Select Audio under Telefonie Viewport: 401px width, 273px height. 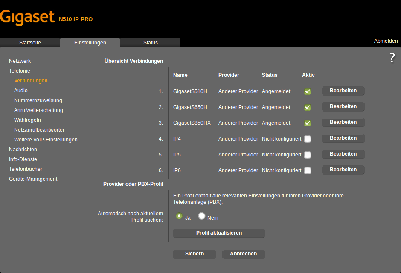20,90
